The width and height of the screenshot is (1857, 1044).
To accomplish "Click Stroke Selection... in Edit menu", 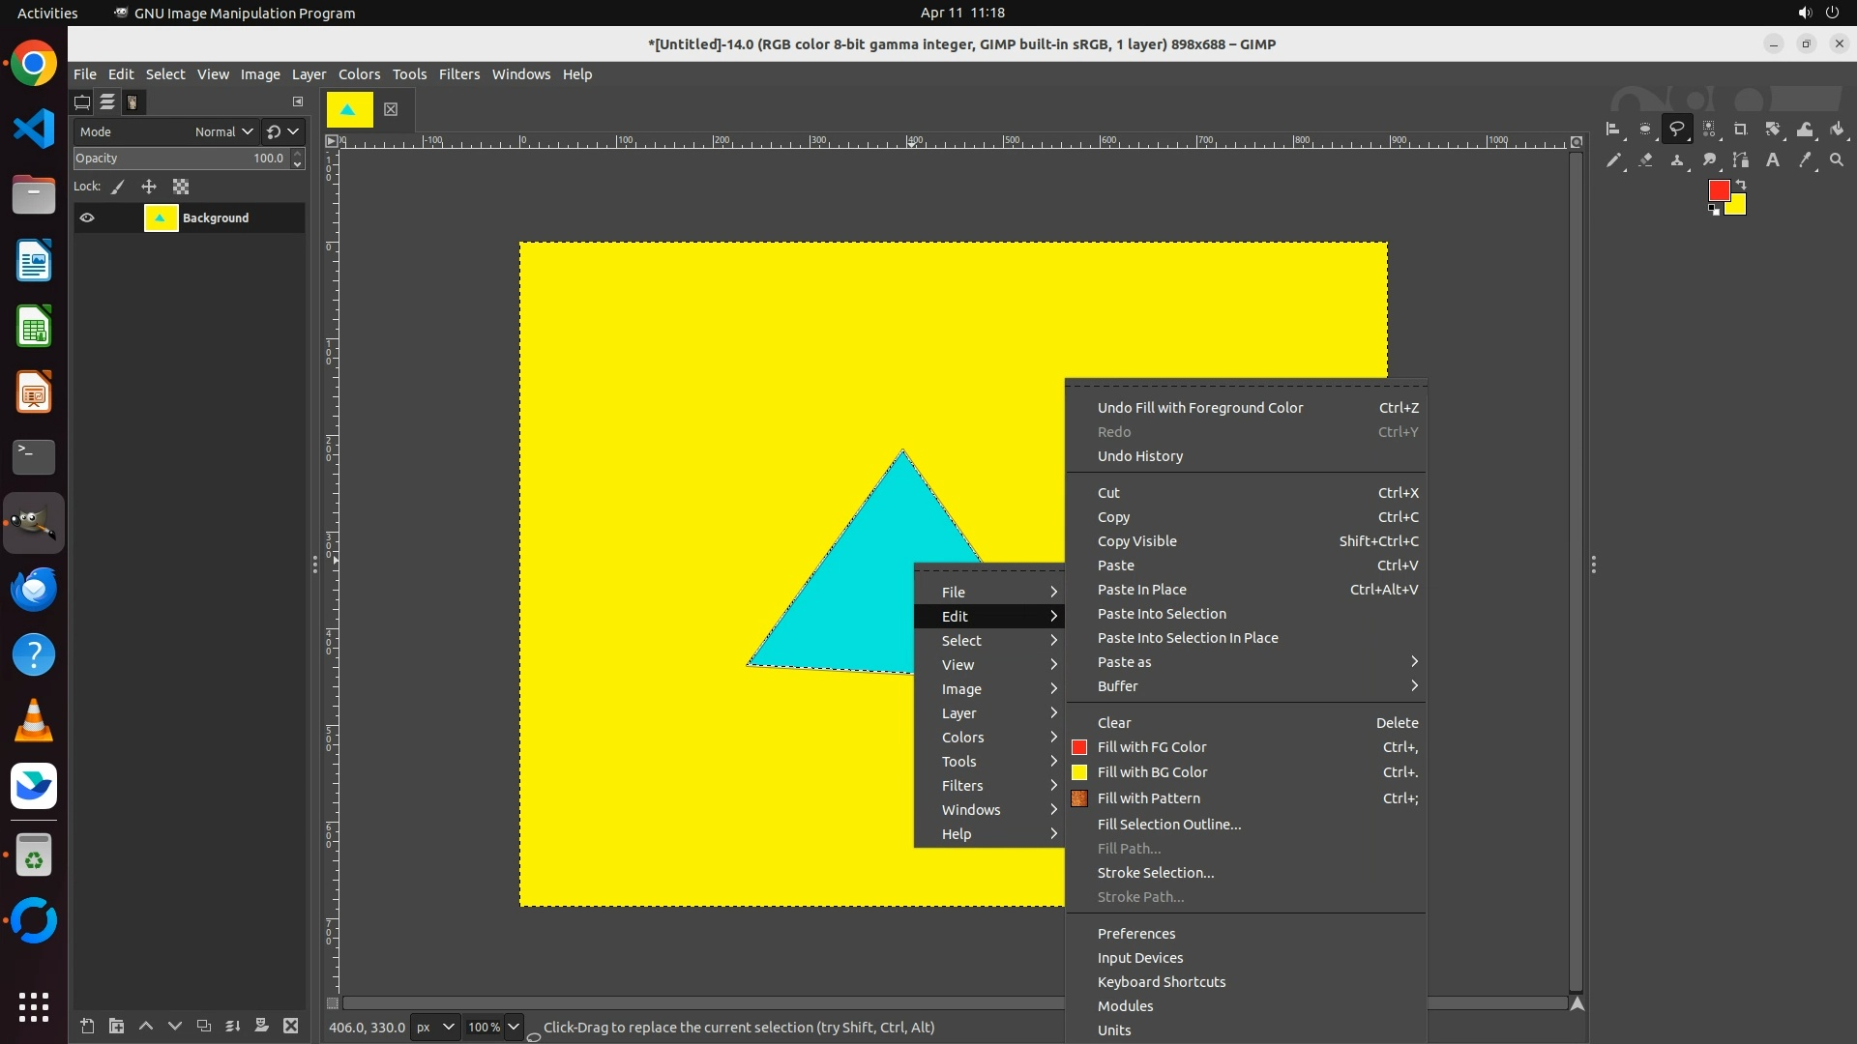I will [x=1155, y=873].
